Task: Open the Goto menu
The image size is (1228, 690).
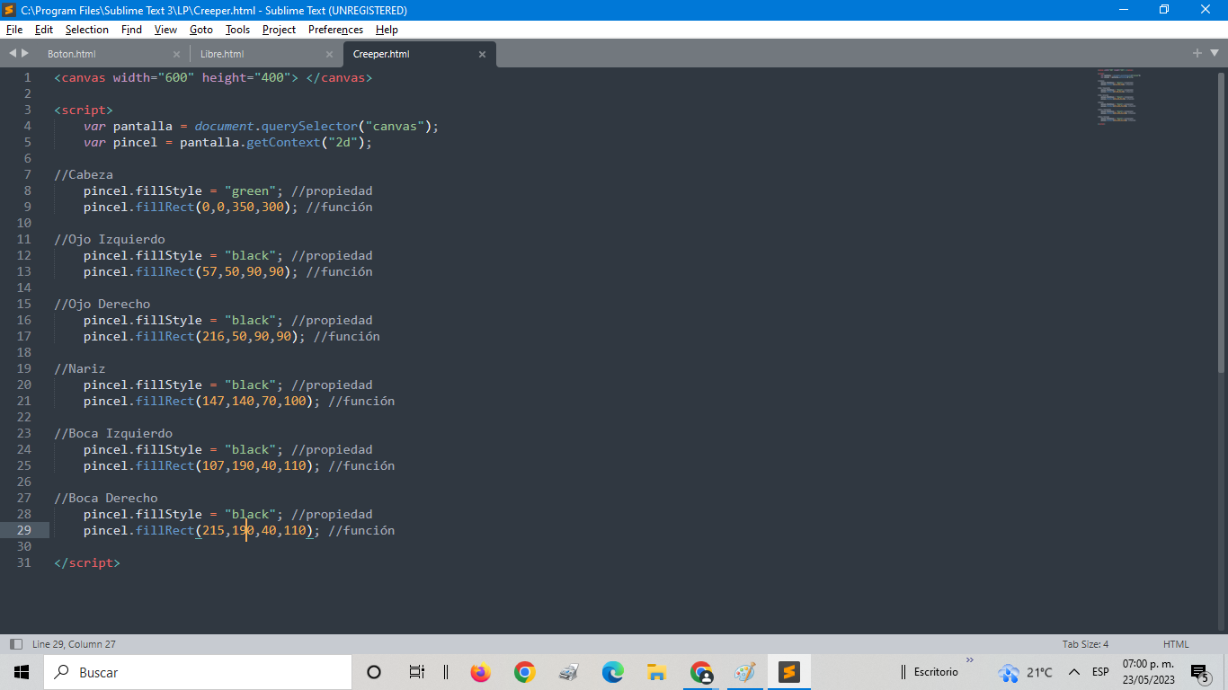Action: 201,30
